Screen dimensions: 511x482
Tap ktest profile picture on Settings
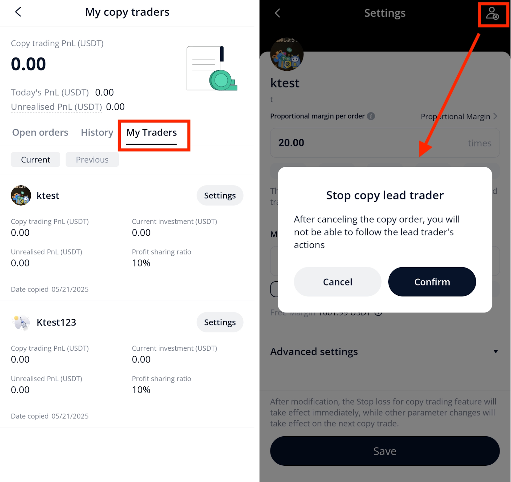[x=286, y=54]
